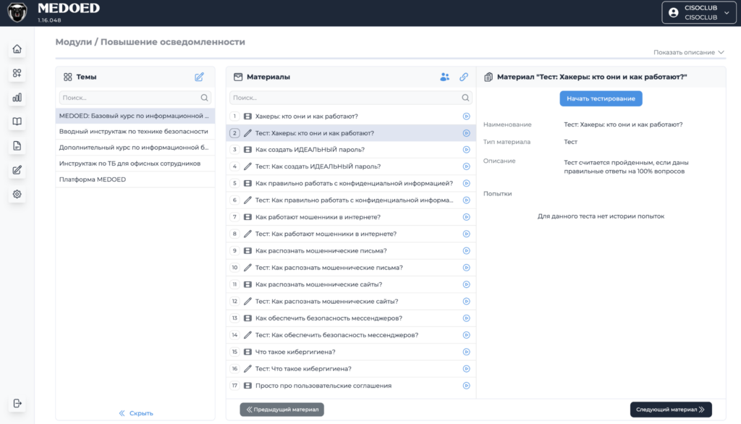
Task: Click the 'Тип материала' value 'Тест'
Action: pyautogui.click(x=570, y=142)
